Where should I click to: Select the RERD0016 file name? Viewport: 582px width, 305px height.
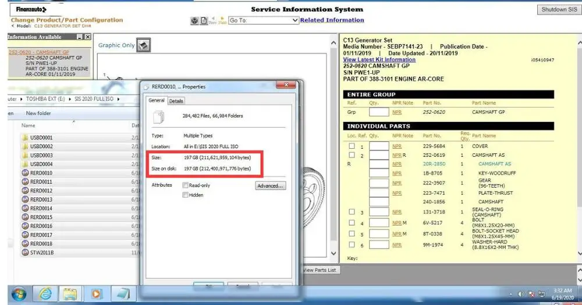click(x=41, y=226)
